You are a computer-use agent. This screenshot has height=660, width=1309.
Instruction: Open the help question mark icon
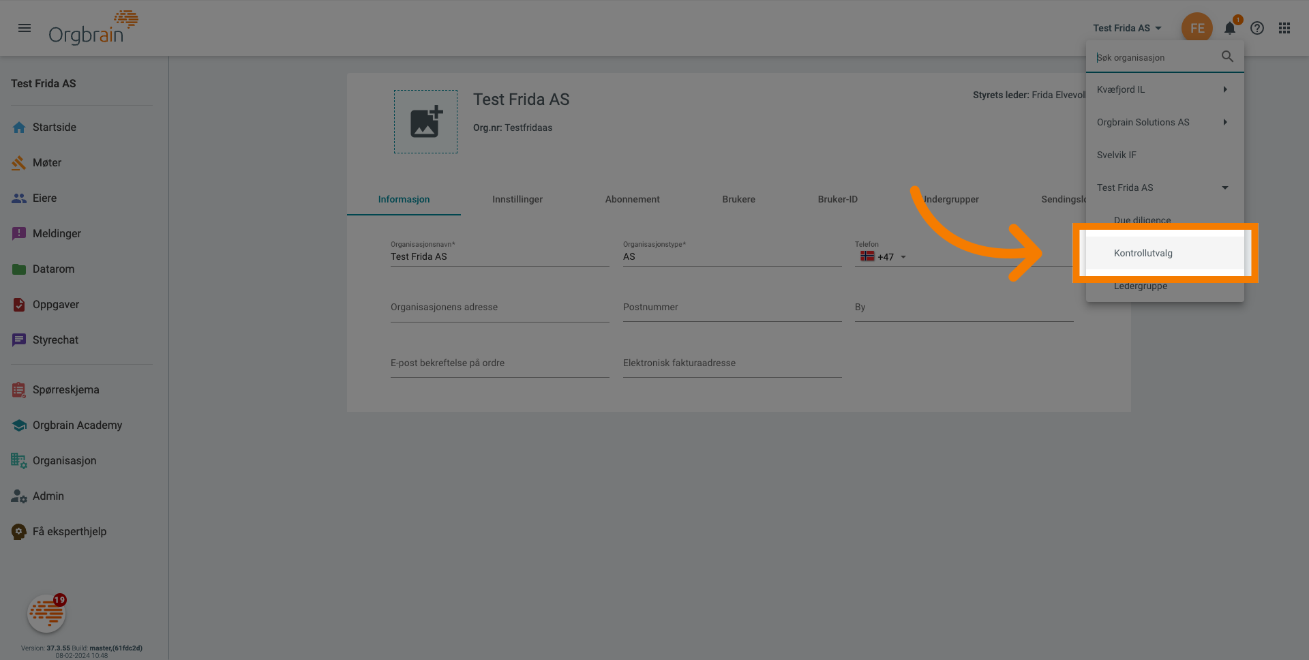[1257, 28]
